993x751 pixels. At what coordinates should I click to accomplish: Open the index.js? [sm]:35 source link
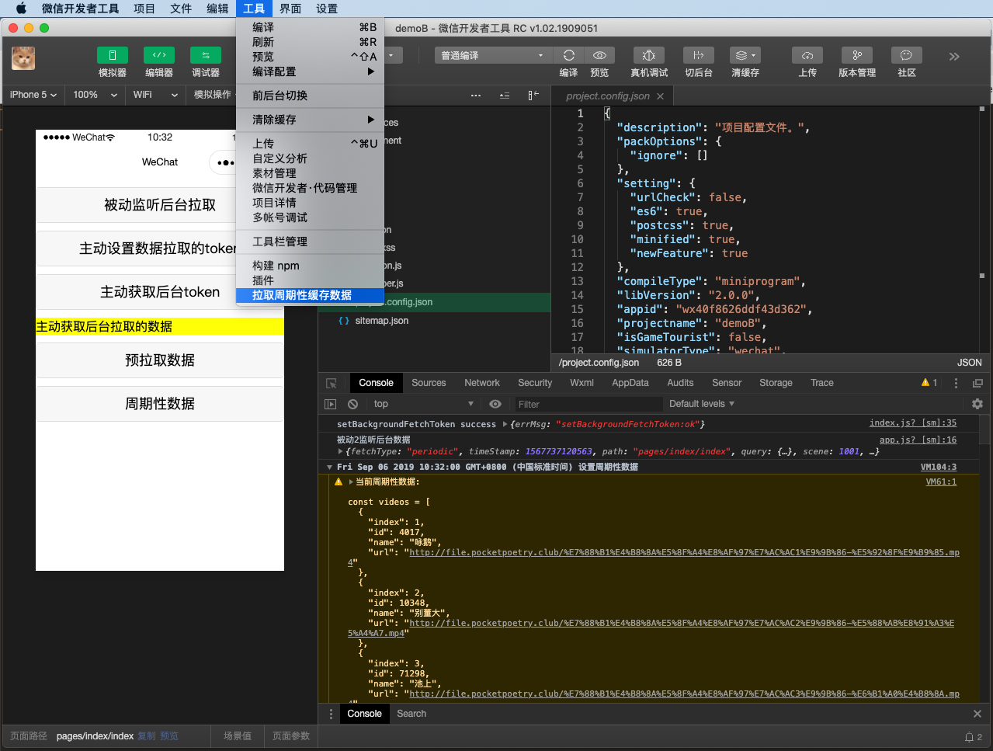[x=912, y=423]
